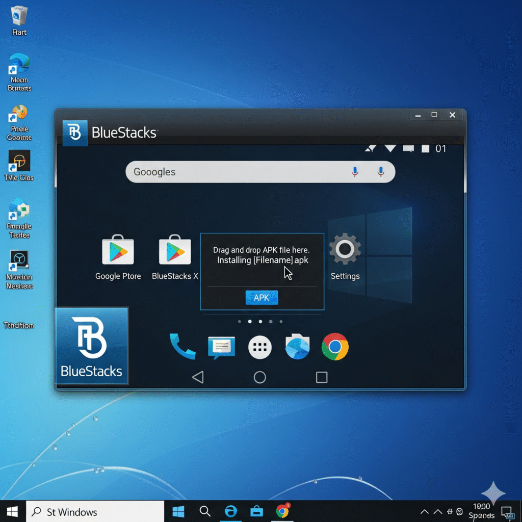The image size is (522, 522).
Task: Click the BlueStacks logo tile
Action: pyautogui.click(x=92, y=345)
